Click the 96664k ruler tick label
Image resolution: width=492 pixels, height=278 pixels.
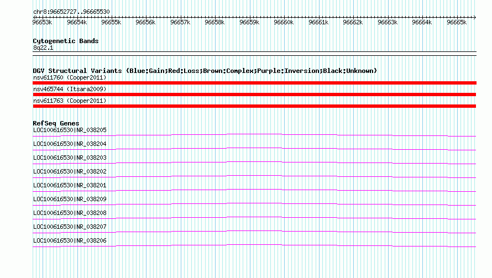point(422,22)
